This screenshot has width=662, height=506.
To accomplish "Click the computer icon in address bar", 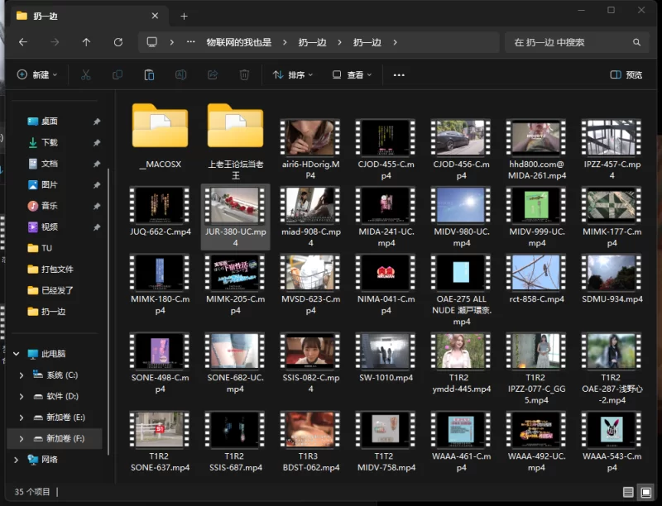I will (152, 42).
